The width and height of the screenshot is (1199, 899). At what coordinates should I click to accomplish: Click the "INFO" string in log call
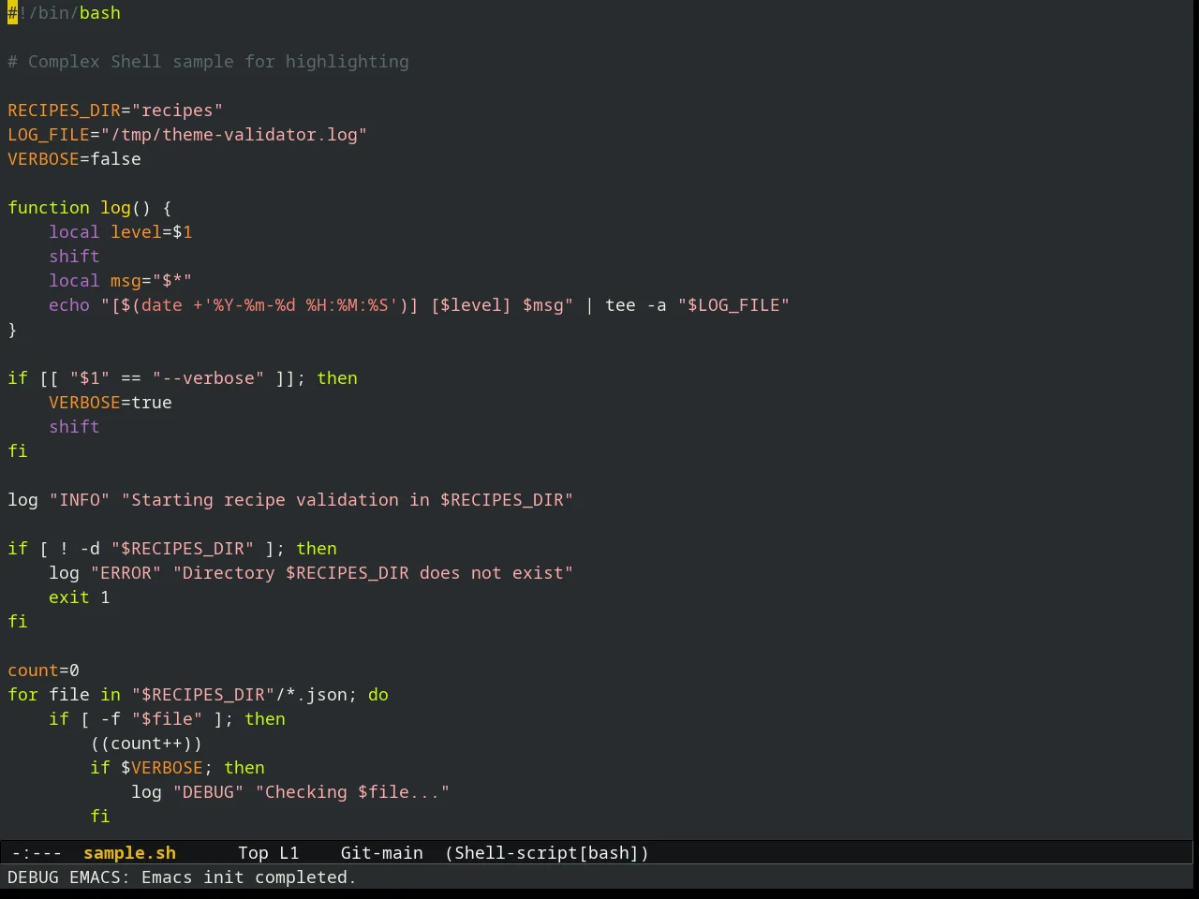pyautogui.click(x=79, y=500)
